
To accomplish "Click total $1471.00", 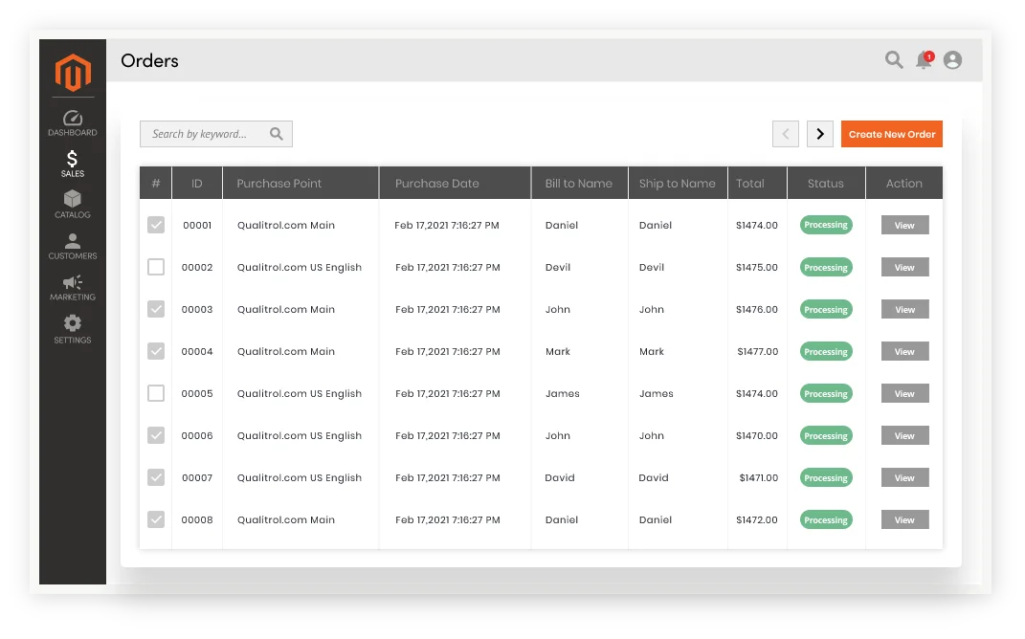I will (x=759, y=477).
